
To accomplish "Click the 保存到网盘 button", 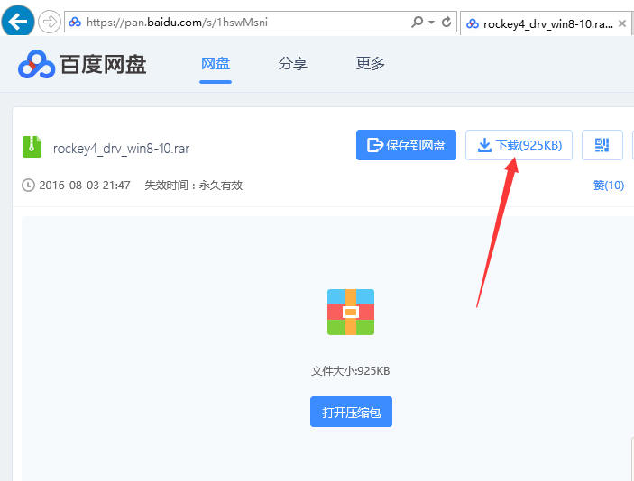I will tap(406, 145).
